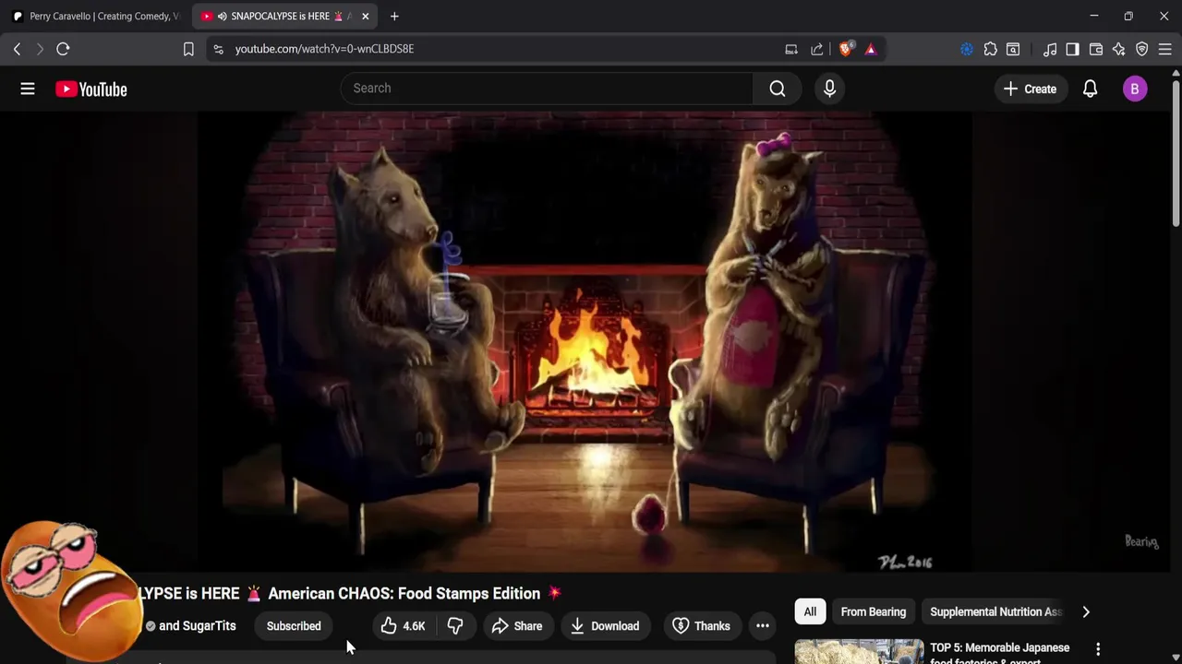The width and height of the screenshot is (1182, 664).
Task: Close the SNAPOCALYPSE is HERE tab
Action: [366, 16]
